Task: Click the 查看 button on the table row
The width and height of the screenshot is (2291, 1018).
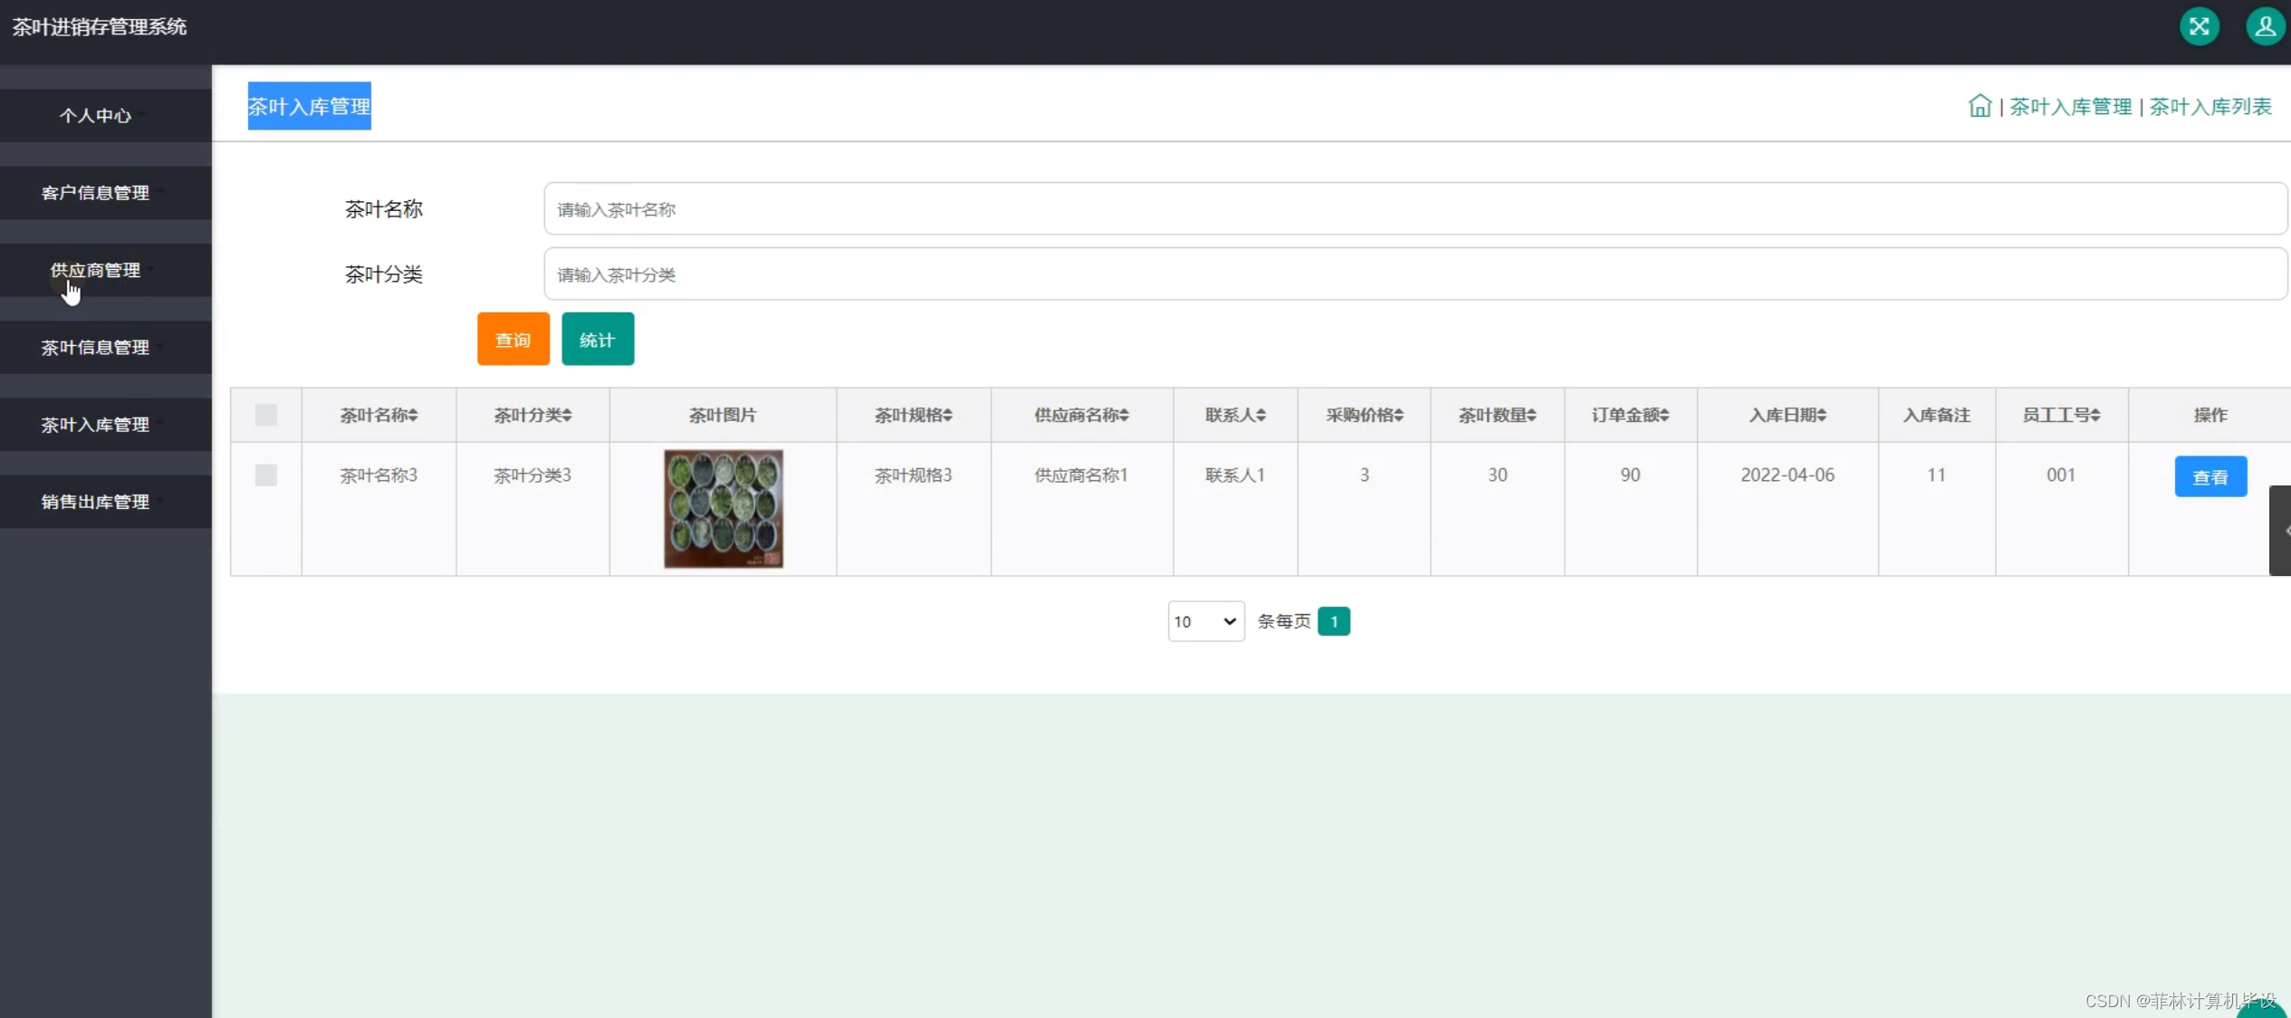Action: pyautogui.click(x=2210, y=476)
